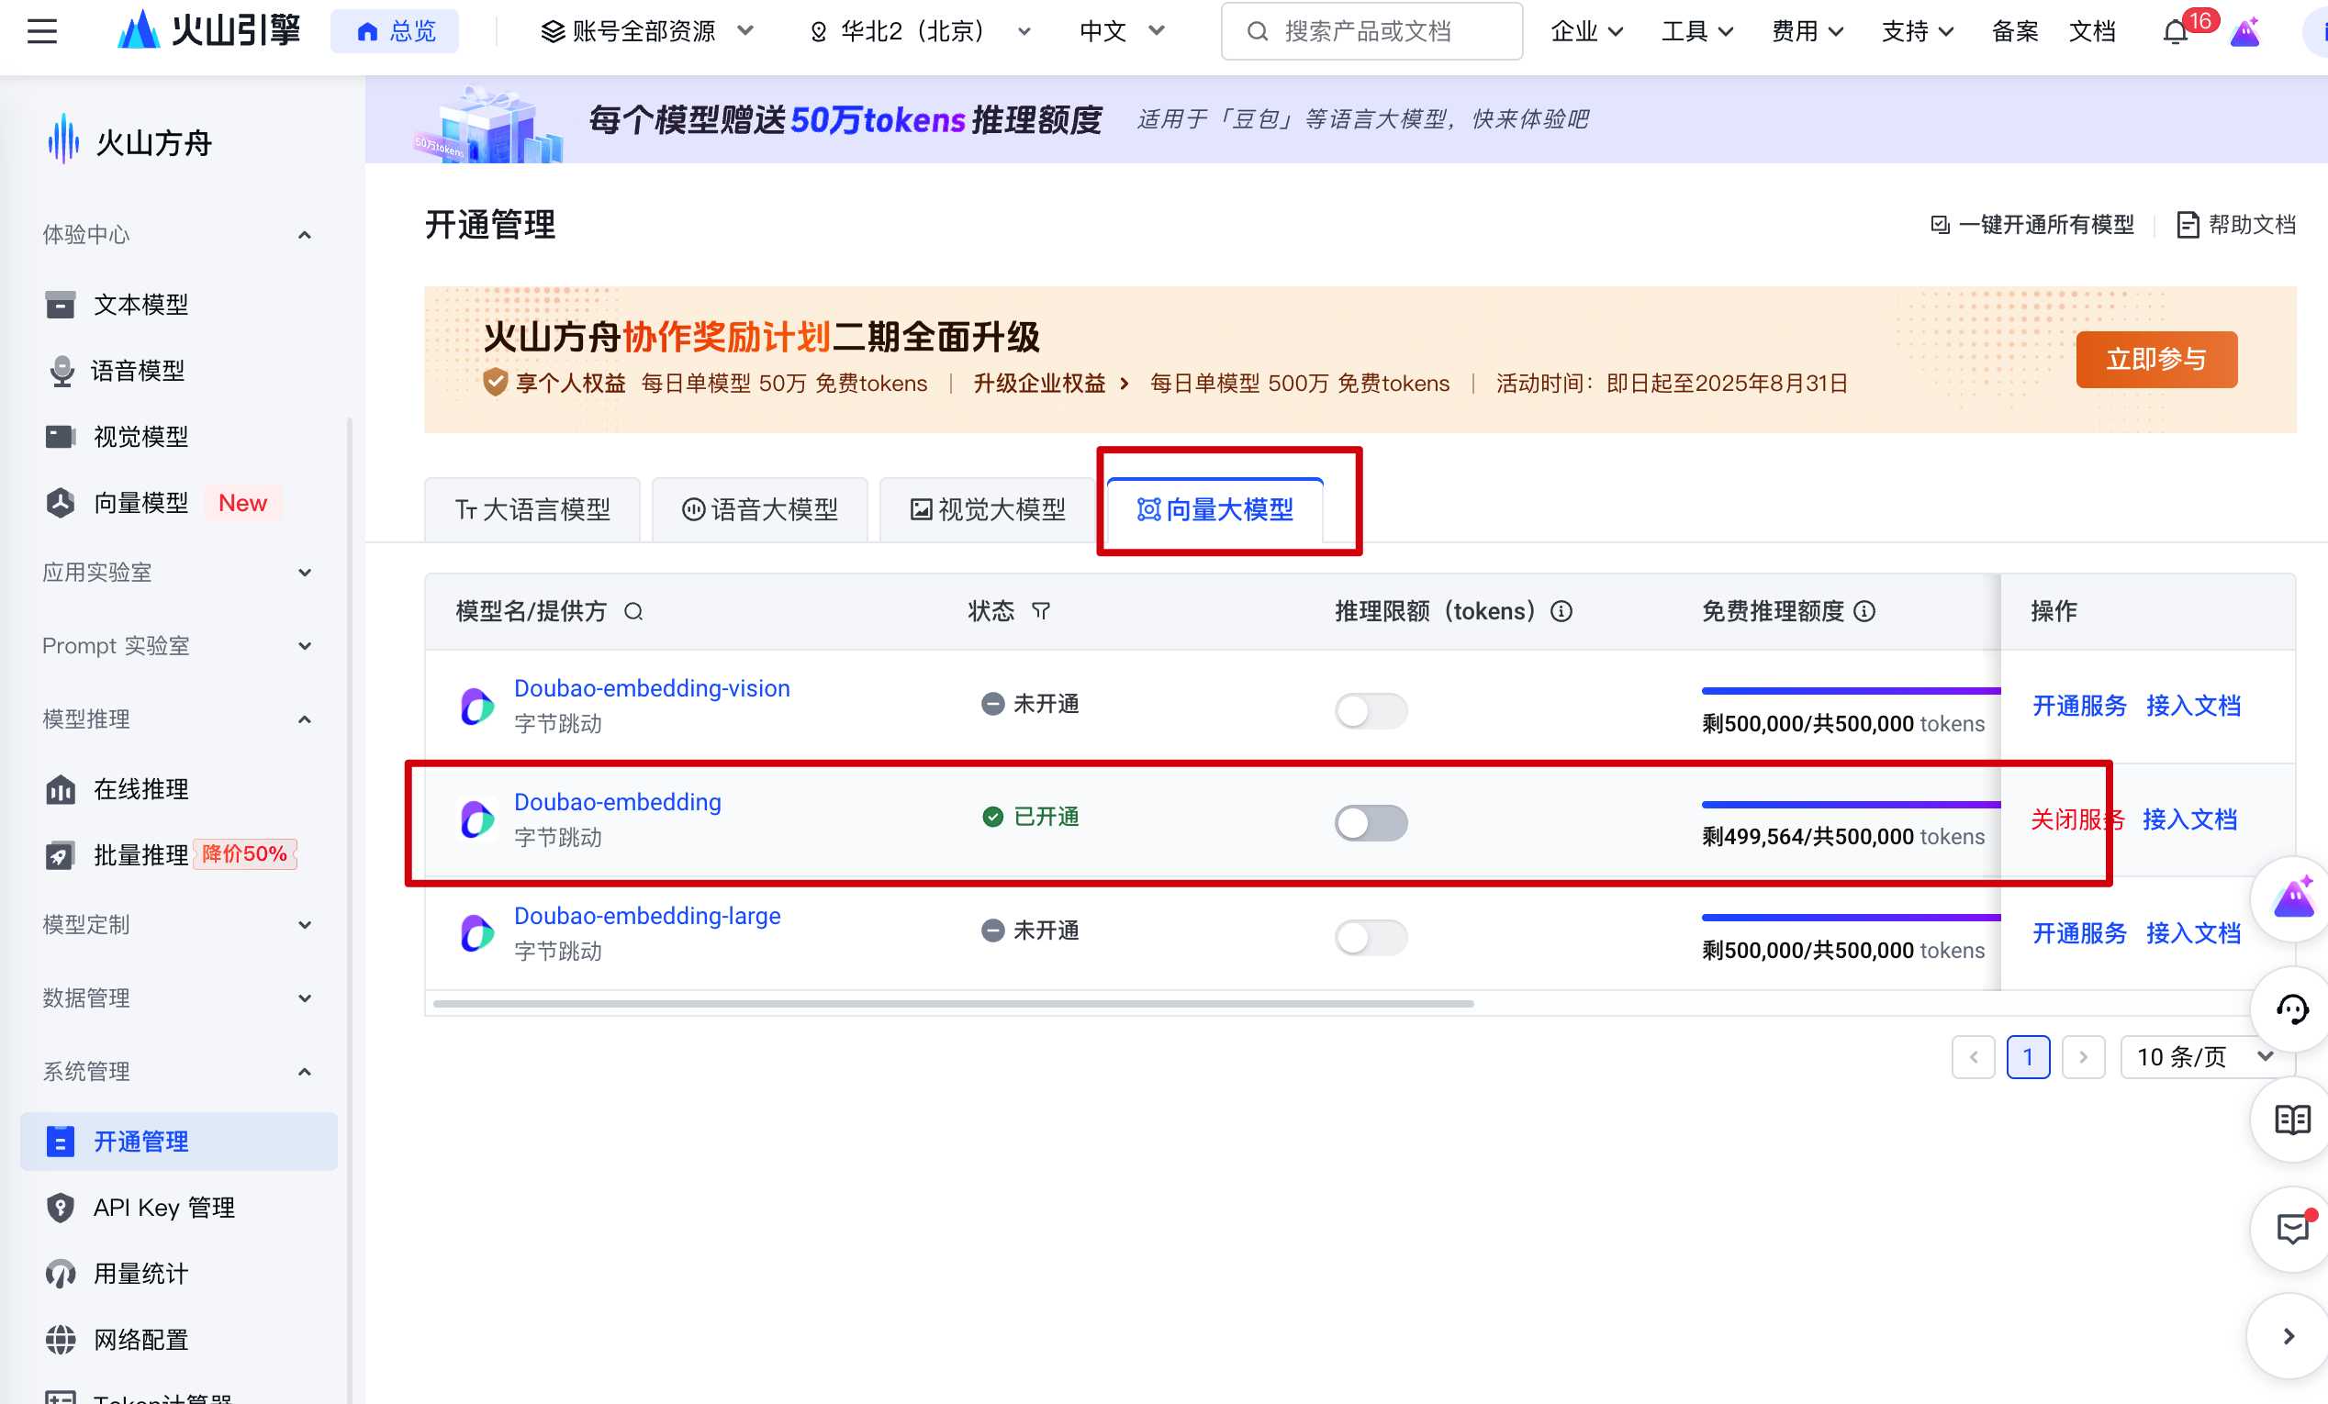The image size is (2328, 1404).
Task: Click the search icon beside 模型名/提供方
Action: [x=633, y=612]
